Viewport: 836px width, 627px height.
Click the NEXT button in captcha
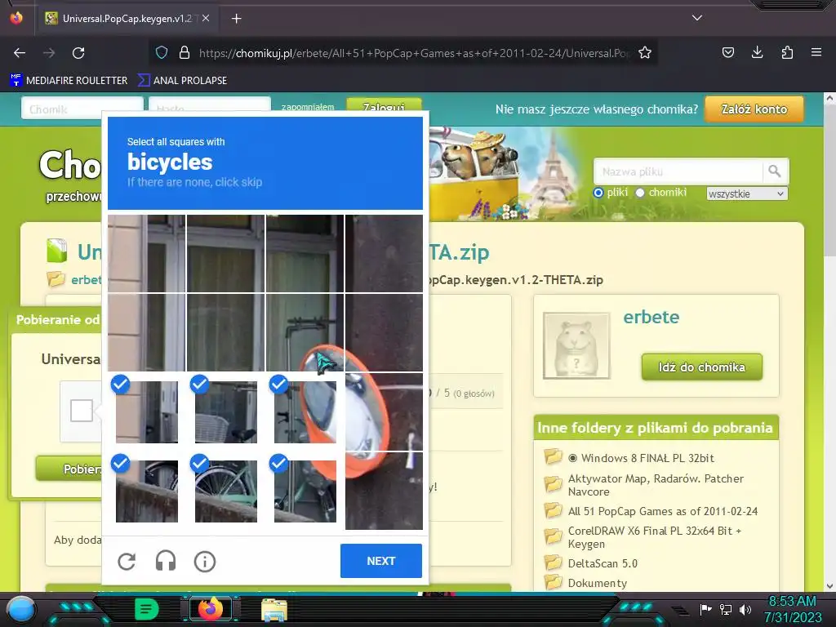tap(380, 561)
